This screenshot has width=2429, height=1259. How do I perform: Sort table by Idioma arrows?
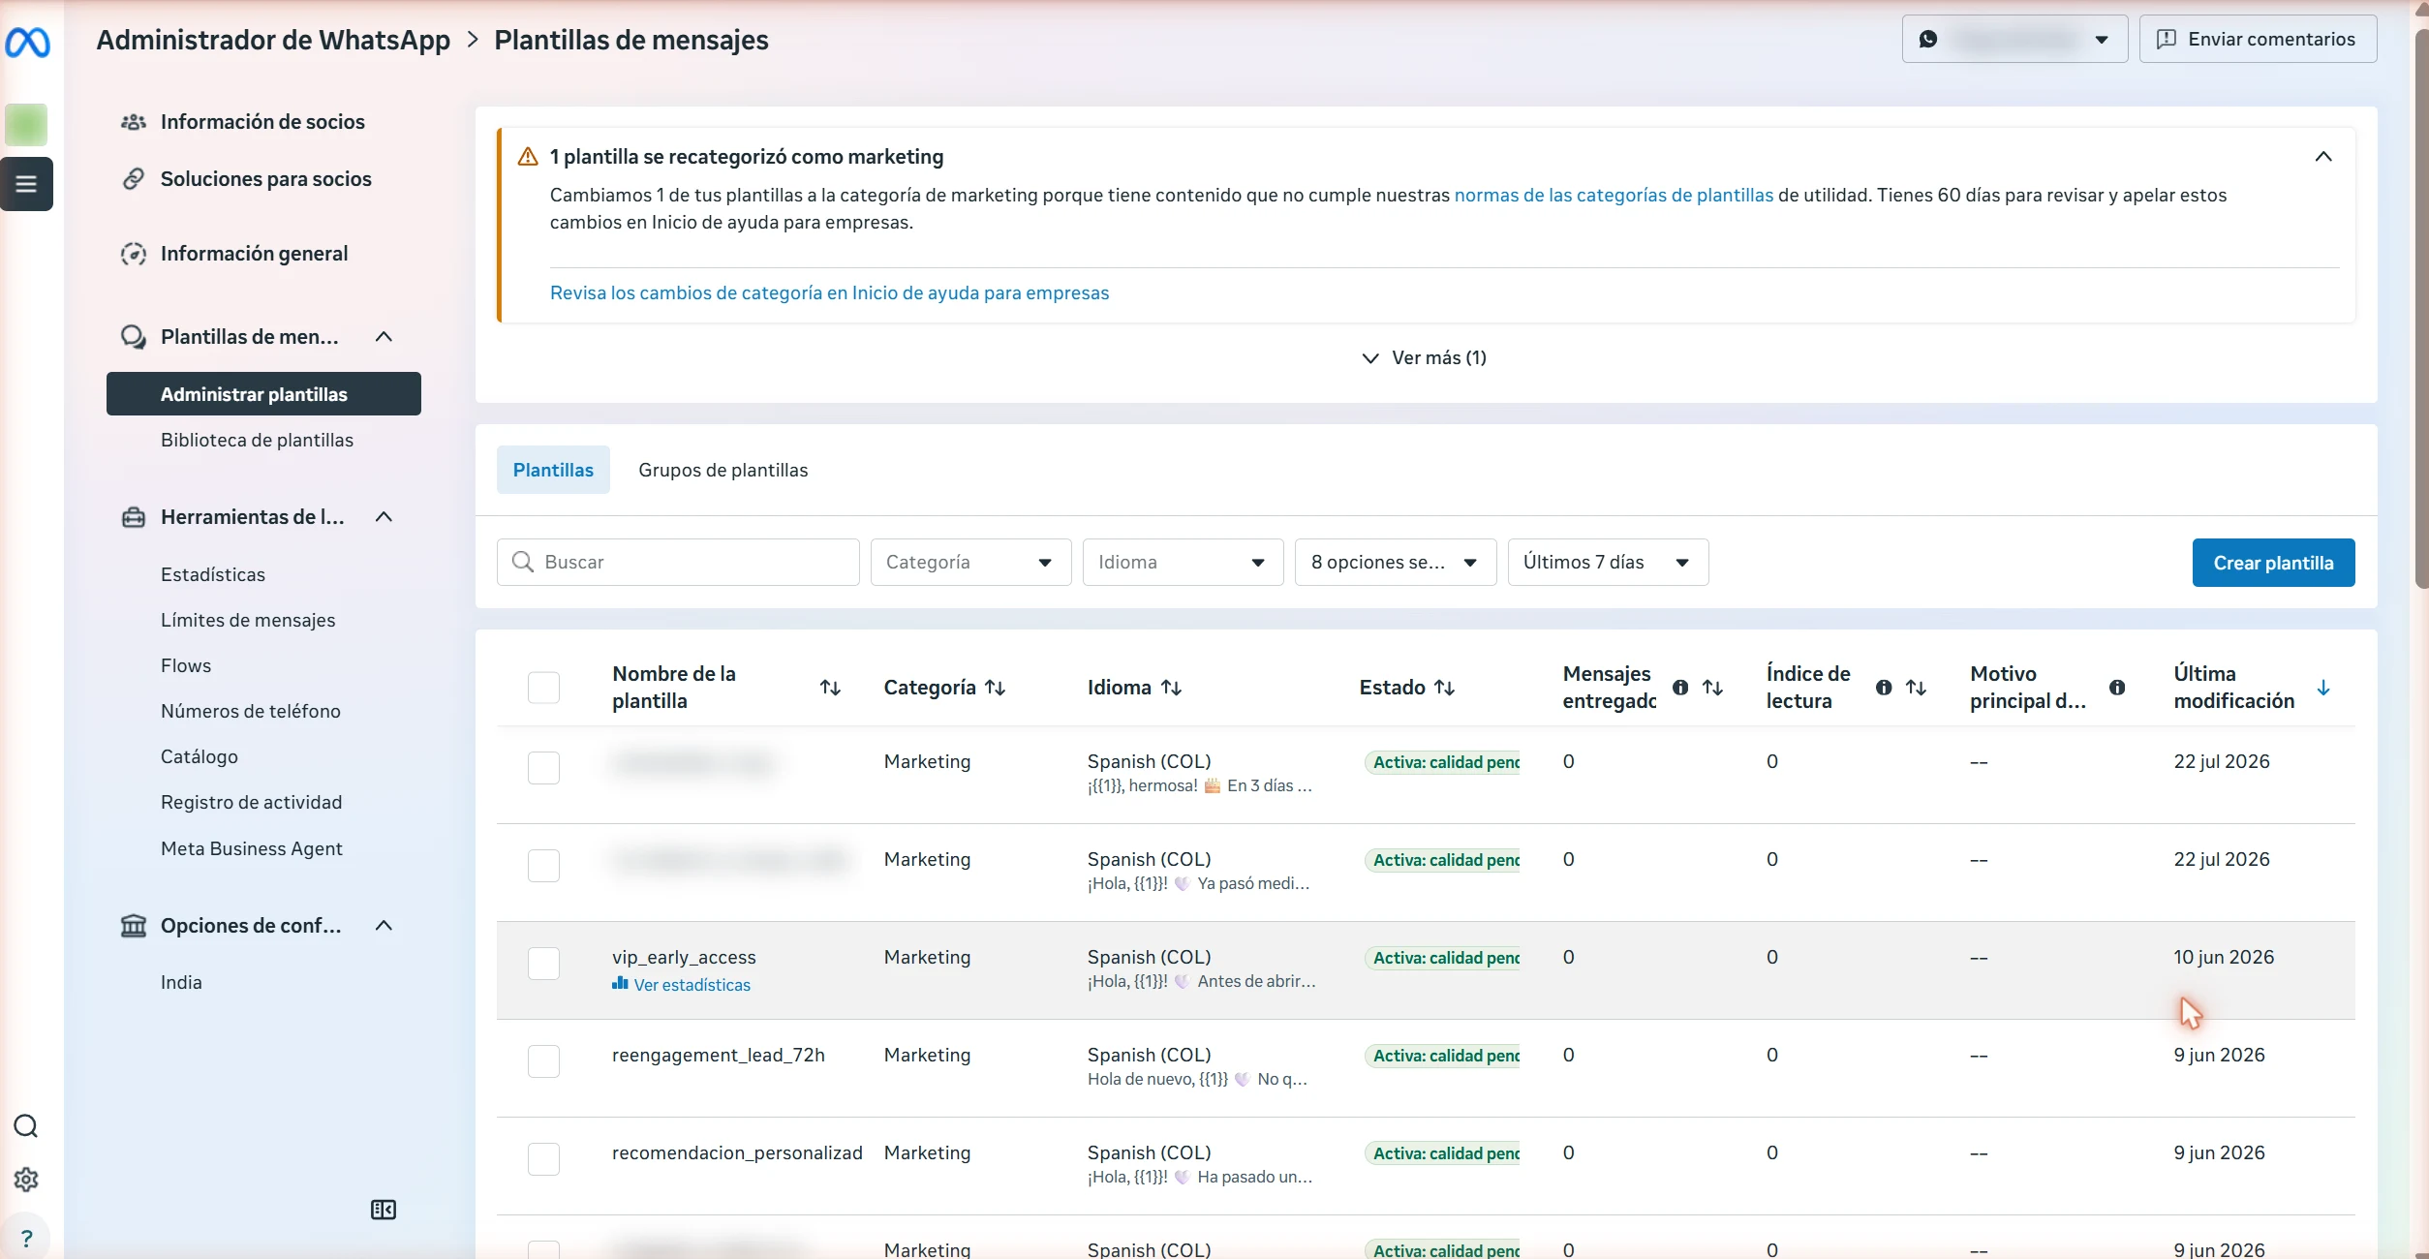coord(1172,688)
